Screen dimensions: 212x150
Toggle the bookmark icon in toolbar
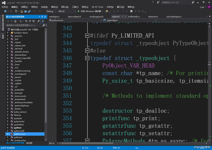point(131,11)
